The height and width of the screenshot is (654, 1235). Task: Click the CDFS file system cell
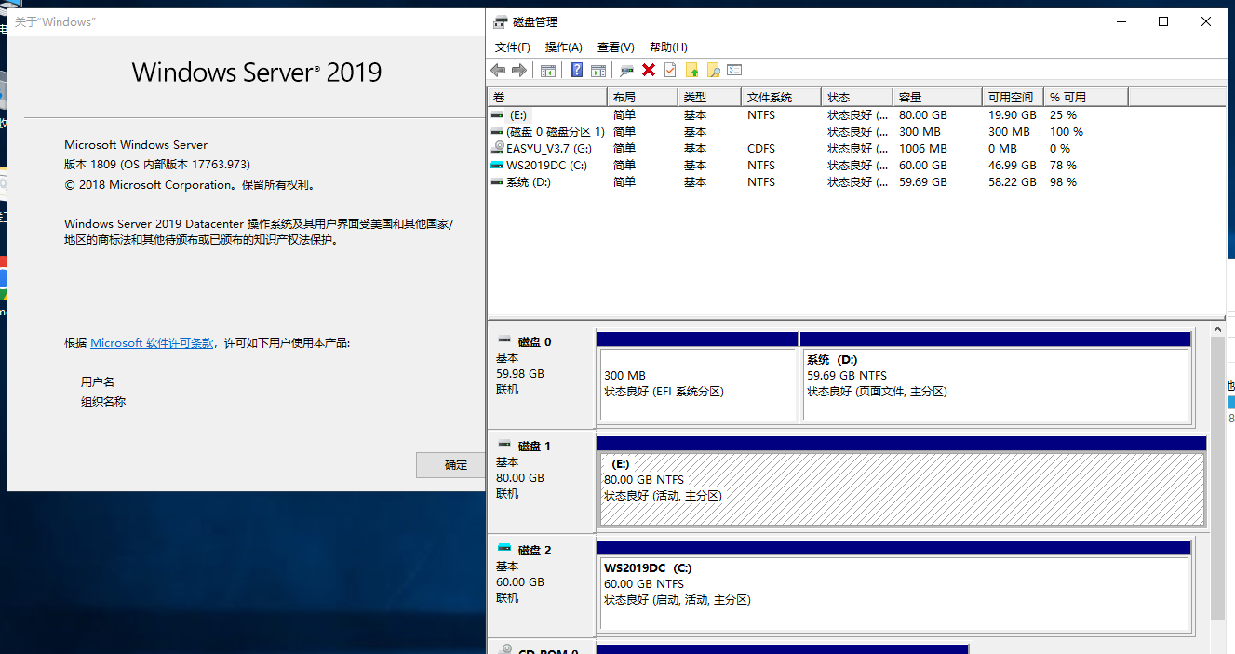point(760,149)
